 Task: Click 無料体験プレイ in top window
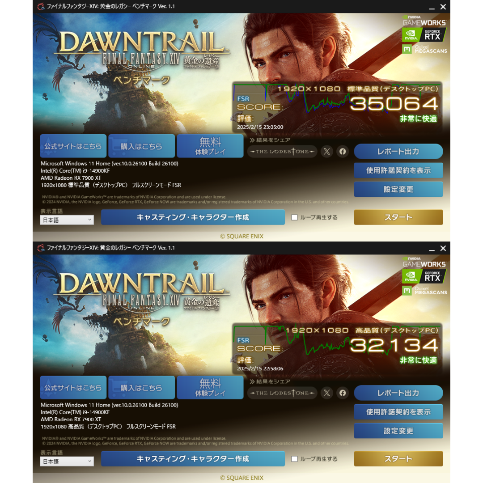210,146
